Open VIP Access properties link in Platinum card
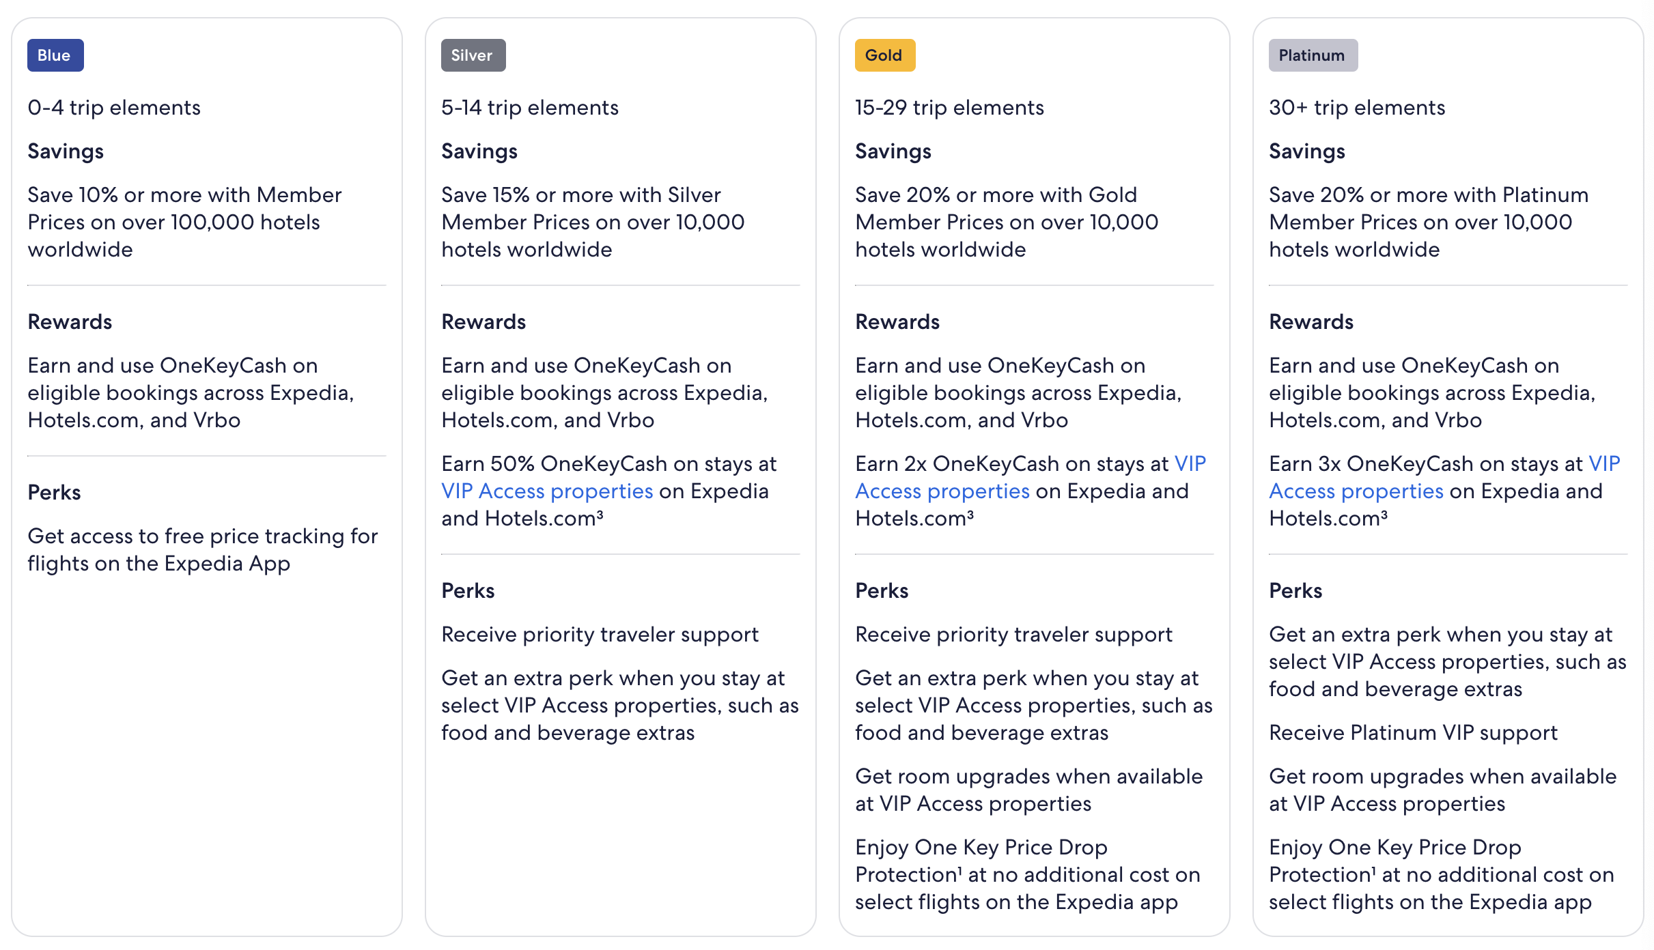The height and width of the screenshot is (950, 1654). click(1356, 491)
